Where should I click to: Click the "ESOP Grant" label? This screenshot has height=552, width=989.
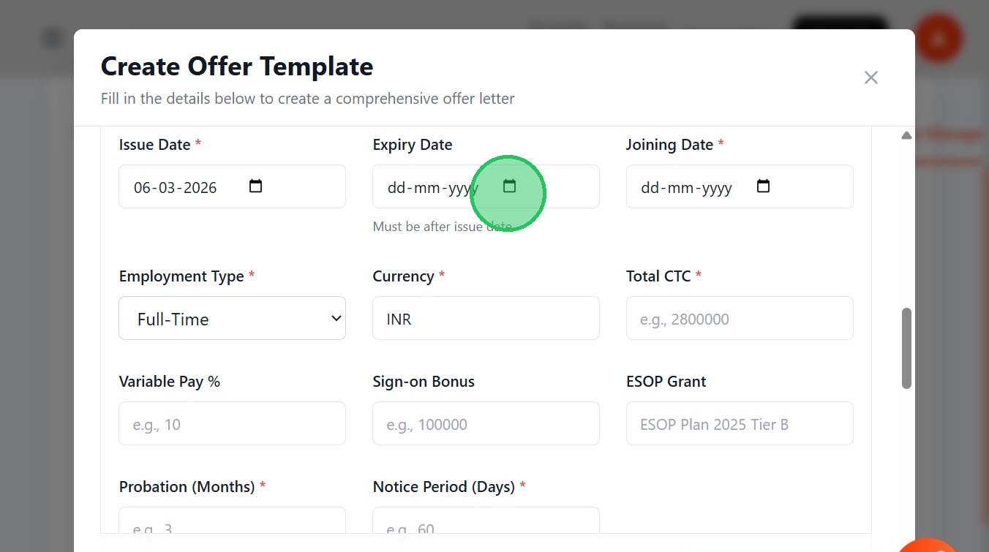pos(666,382)
